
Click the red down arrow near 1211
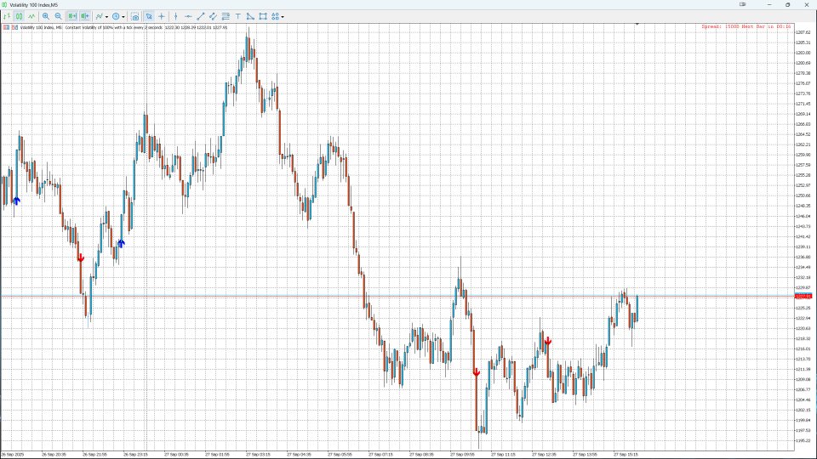click(477, 372)
